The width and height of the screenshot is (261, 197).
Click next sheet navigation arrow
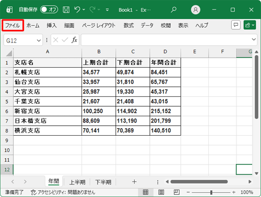click(x=25, y=182)
